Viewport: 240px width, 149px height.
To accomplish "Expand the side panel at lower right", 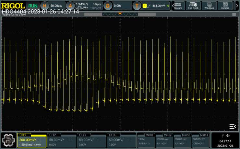I will (232, 126).
